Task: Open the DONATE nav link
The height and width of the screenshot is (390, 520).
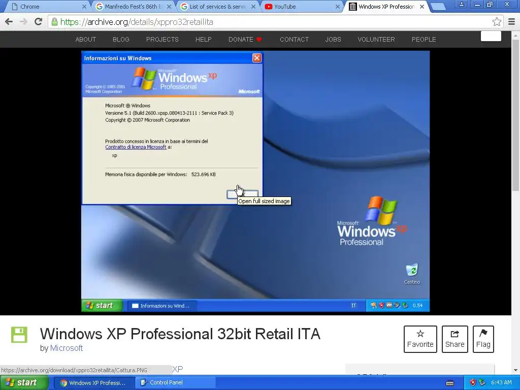Action: [245, 40]
